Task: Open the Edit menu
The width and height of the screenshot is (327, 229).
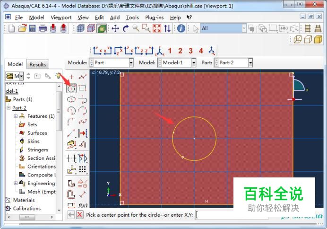Action: click(99, 18)
